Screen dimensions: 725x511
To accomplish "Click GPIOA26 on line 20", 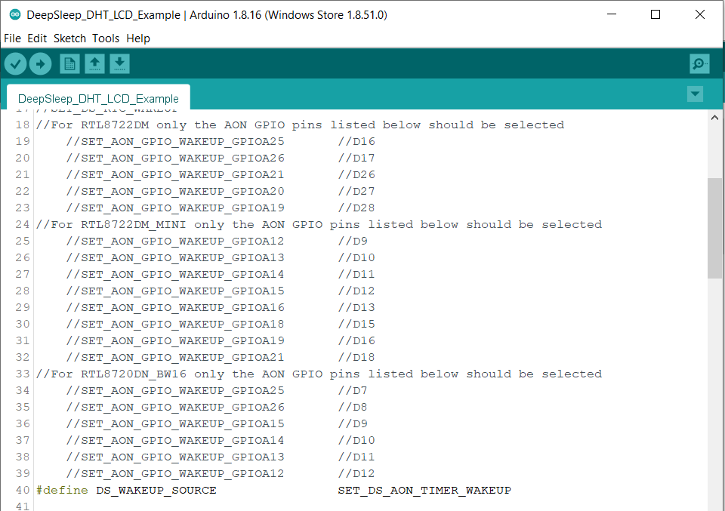I will [258, 158].
